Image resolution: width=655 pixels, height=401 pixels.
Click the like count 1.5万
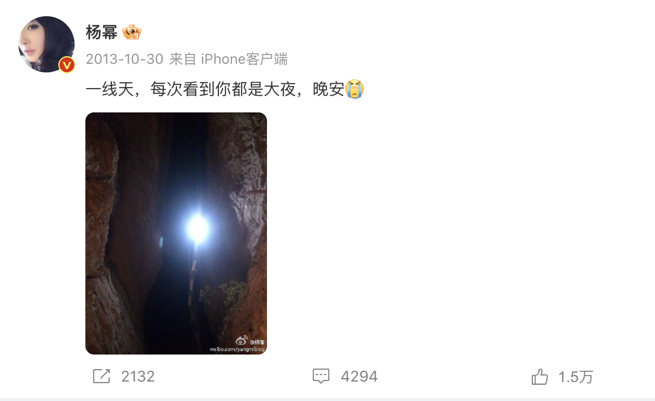pos(576,377)
